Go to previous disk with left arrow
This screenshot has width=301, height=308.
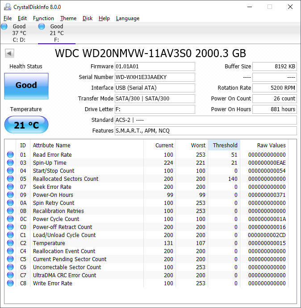pyautogui.click(x=9, y=53)
